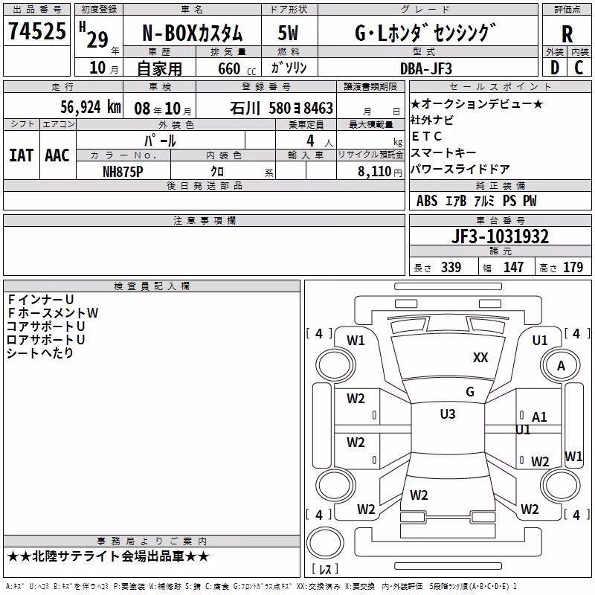Click the 事務局よりご案内 header
Screen dimensions: 595x595
(152, 541)
